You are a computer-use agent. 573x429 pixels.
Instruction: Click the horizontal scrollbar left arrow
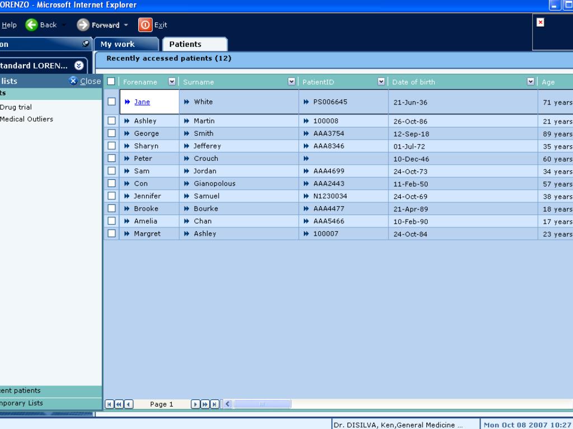tap(228, 404)
